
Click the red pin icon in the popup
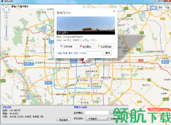[81, 46]
